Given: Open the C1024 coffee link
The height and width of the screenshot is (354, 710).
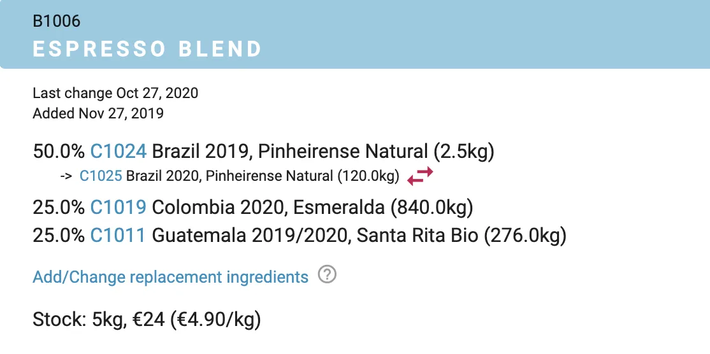Looking at the screenshot, I should pos(119,152).
